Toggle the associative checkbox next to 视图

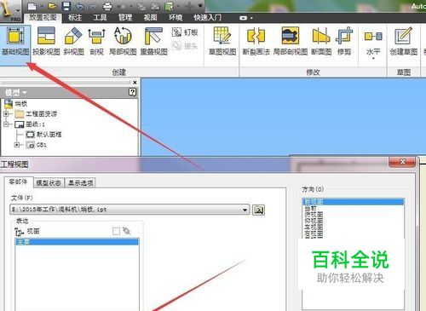click(x=116, y=231)
